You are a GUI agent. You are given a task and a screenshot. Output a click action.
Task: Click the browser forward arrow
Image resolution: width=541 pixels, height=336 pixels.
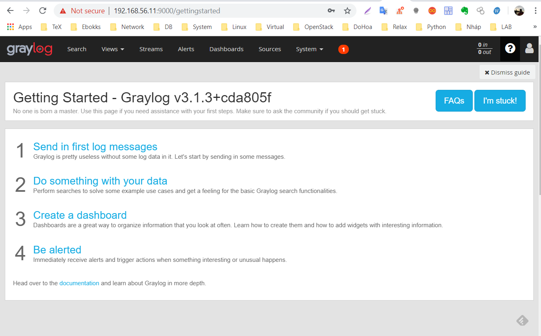[27, 11]
